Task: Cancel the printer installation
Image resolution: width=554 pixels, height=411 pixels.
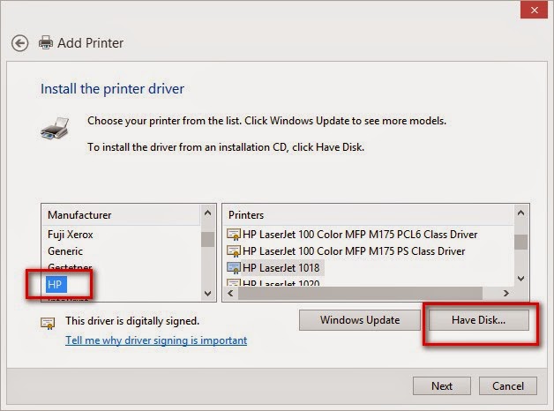Action: pos(508,386)
